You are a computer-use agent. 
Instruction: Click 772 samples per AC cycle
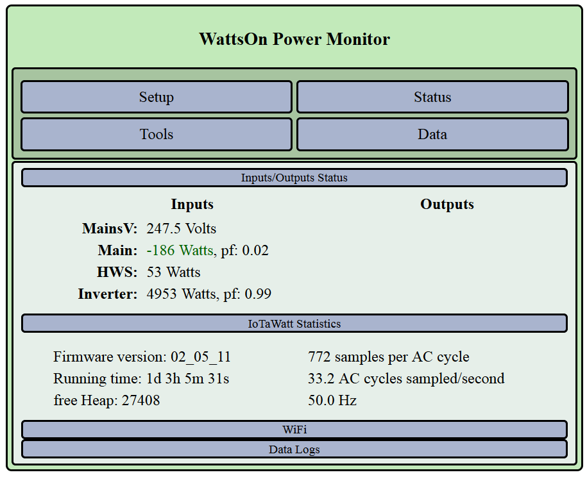[389, 357]
